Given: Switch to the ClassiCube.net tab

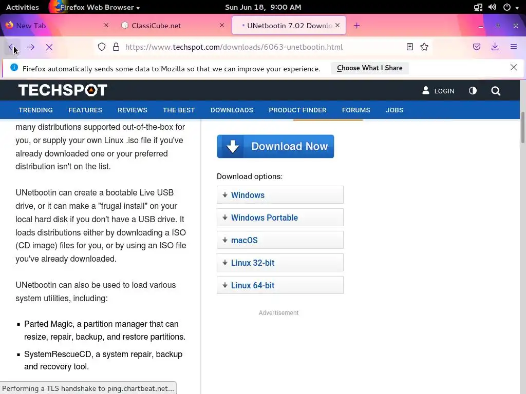Looking at the screenshot, I should [173, 26].
